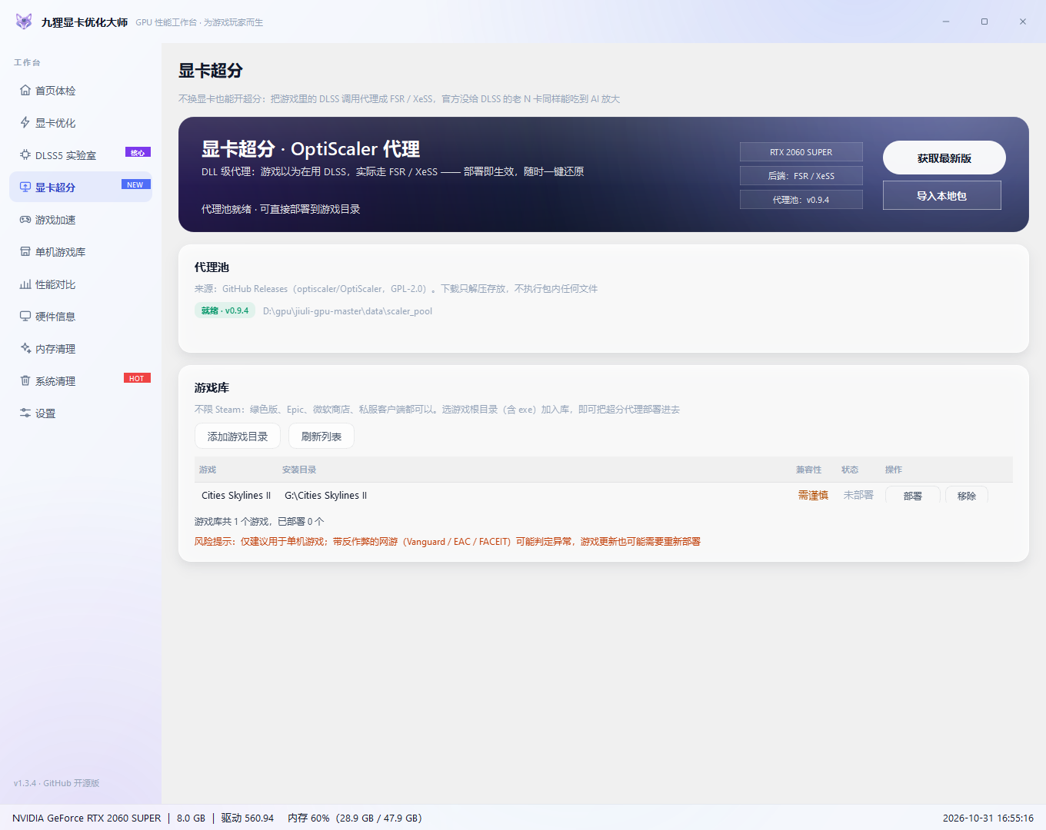This screenshot has width=1046, height=830.
Task: Deploy proxy to Cities Skylines II
Action: (x=913, y=496)
